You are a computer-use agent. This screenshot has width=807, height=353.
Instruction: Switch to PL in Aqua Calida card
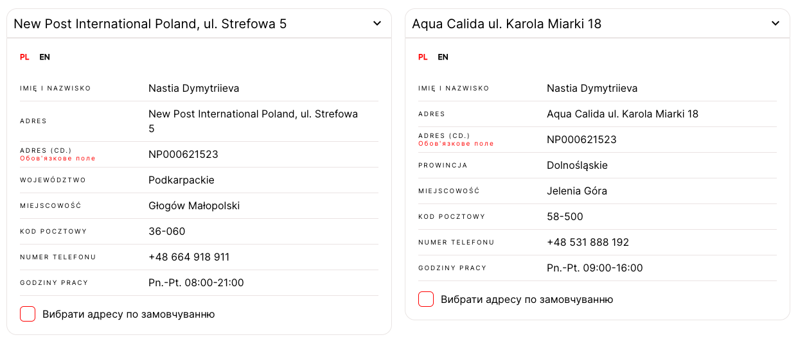tap(423, 57)
